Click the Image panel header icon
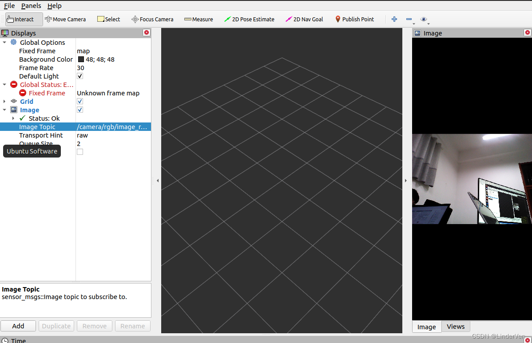Screen dimensions: 532x343 pos(418,33)
